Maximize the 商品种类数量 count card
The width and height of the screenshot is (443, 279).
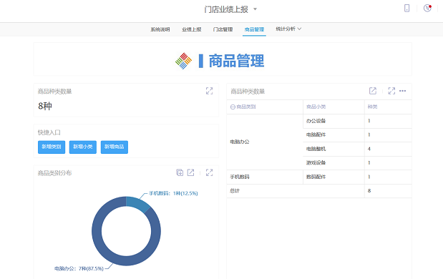click(x=210, y=91)
